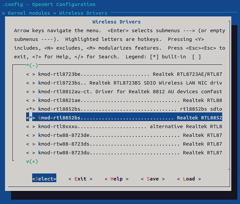Click the Save button
Viewport: 240px width, 204px height.
click(x=153, y=179)
